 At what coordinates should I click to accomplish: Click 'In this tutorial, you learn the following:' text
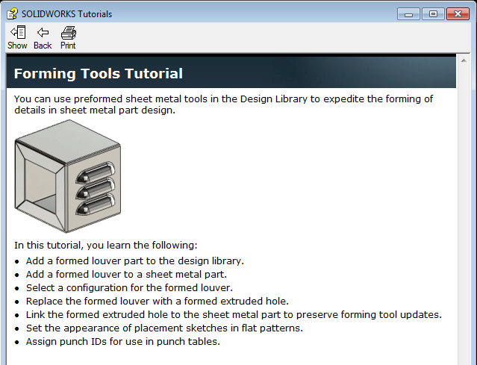(x=106, y=245)
